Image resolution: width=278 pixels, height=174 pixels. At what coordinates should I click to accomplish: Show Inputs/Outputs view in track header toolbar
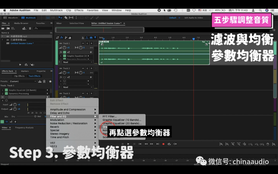click(57, 38)
